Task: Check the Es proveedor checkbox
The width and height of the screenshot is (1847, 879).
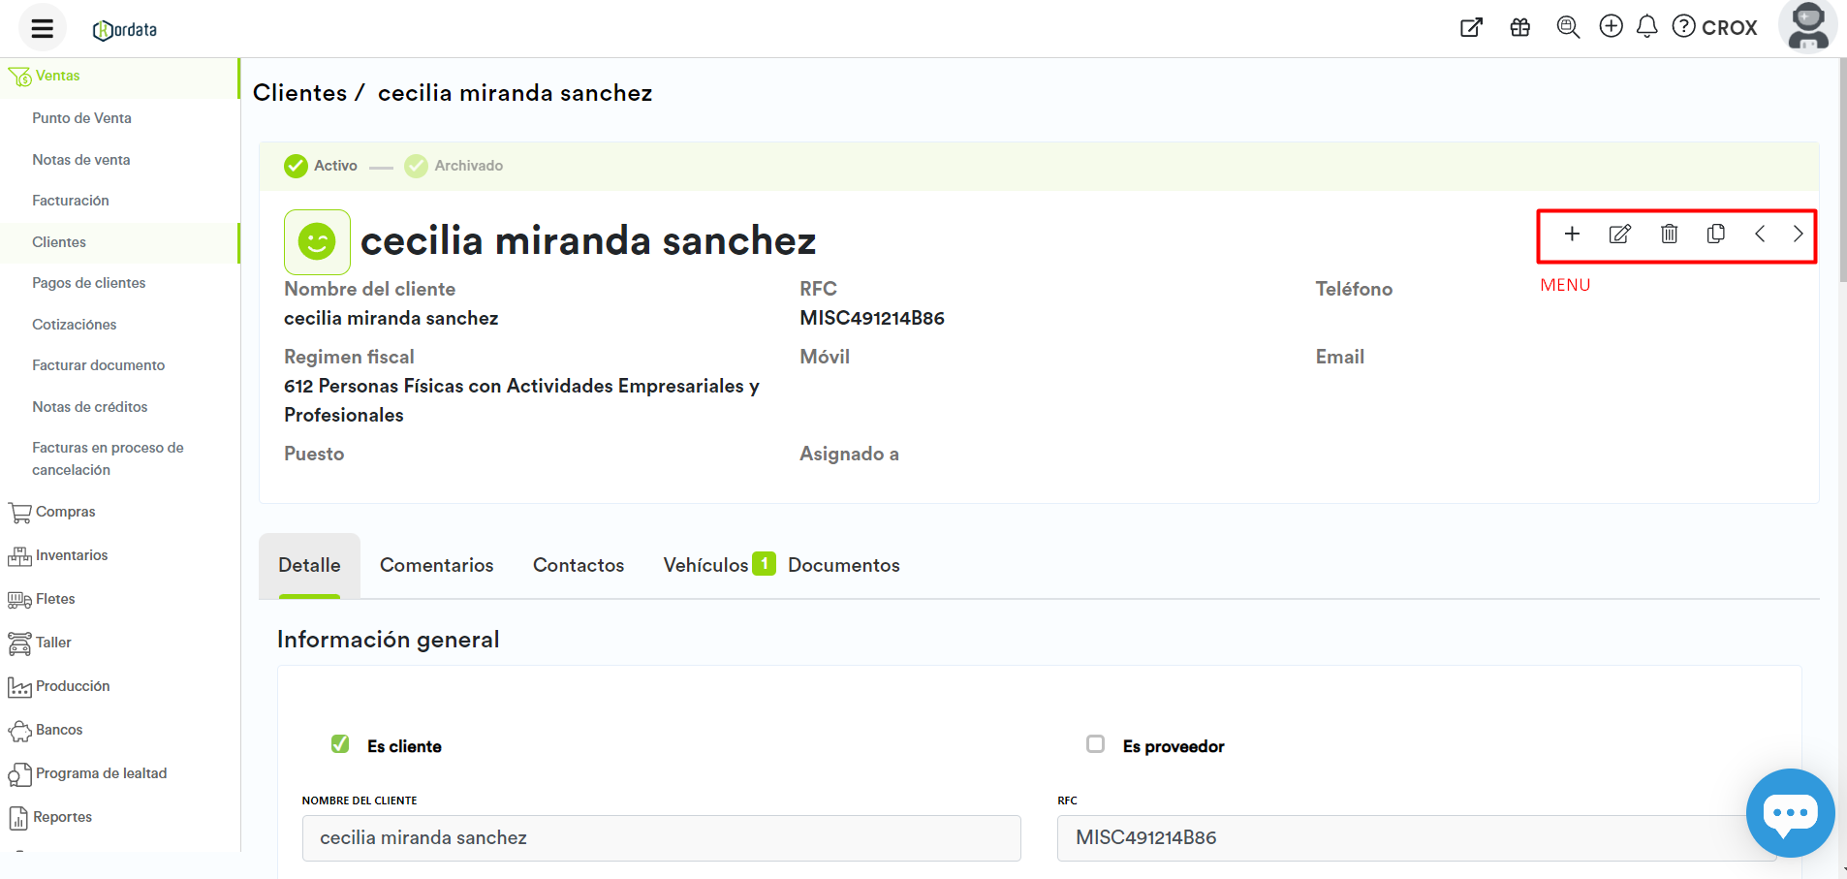Action: (x=1095, y=744)
